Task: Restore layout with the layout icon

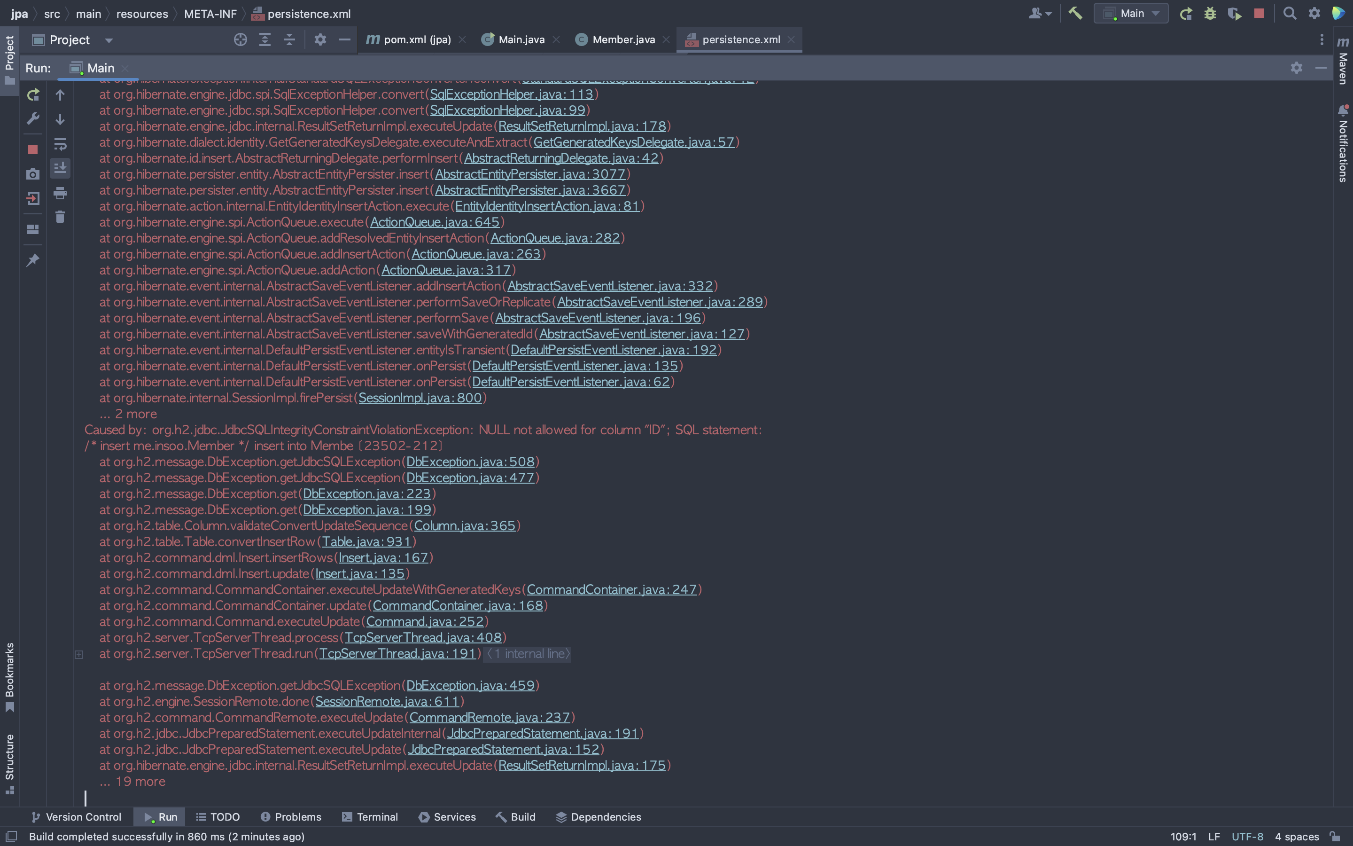Action: pyautogui.click(x=33, y=229)
